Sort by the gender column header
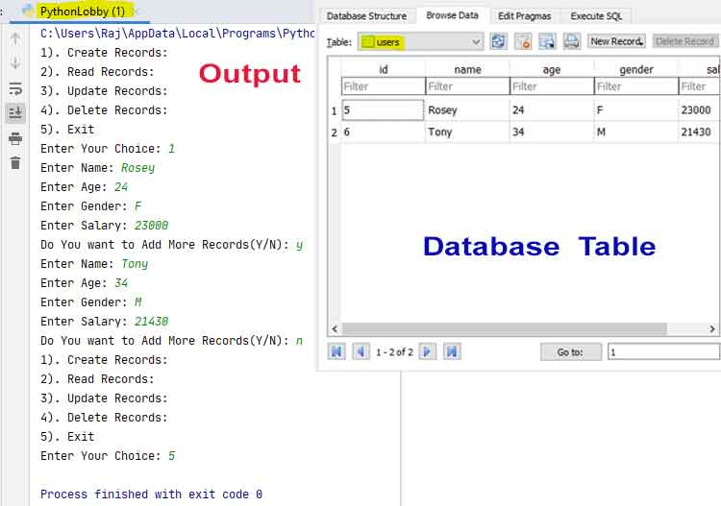 coord(636,69)
